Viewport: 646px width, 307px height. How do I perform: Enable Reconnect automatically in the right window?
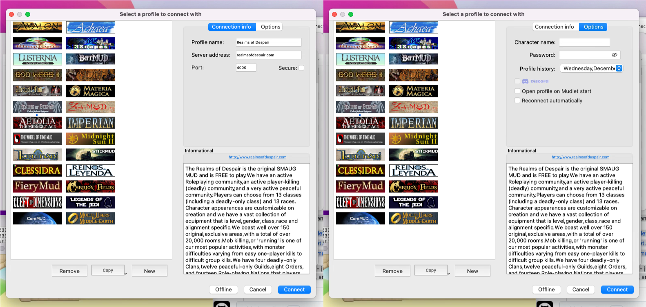[x=517, y=101]
